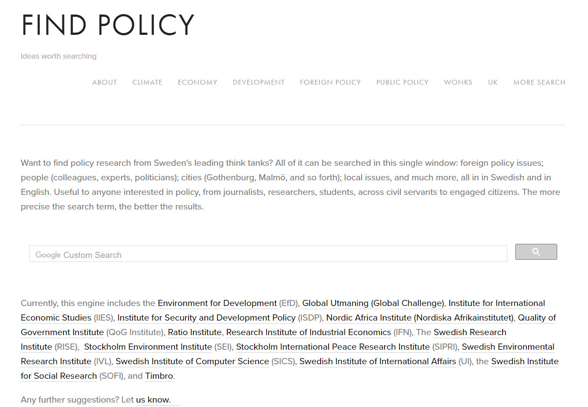This screenshot has width=588, height=407.
Task: Open Institute for Security and Development Policy
Action: pyautogui.click(x=207, y=318)
